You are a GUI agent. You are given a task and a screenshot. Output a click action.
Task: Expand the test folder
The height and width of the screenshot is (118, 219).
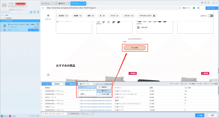pyautogui.click(x=2, y=15)
